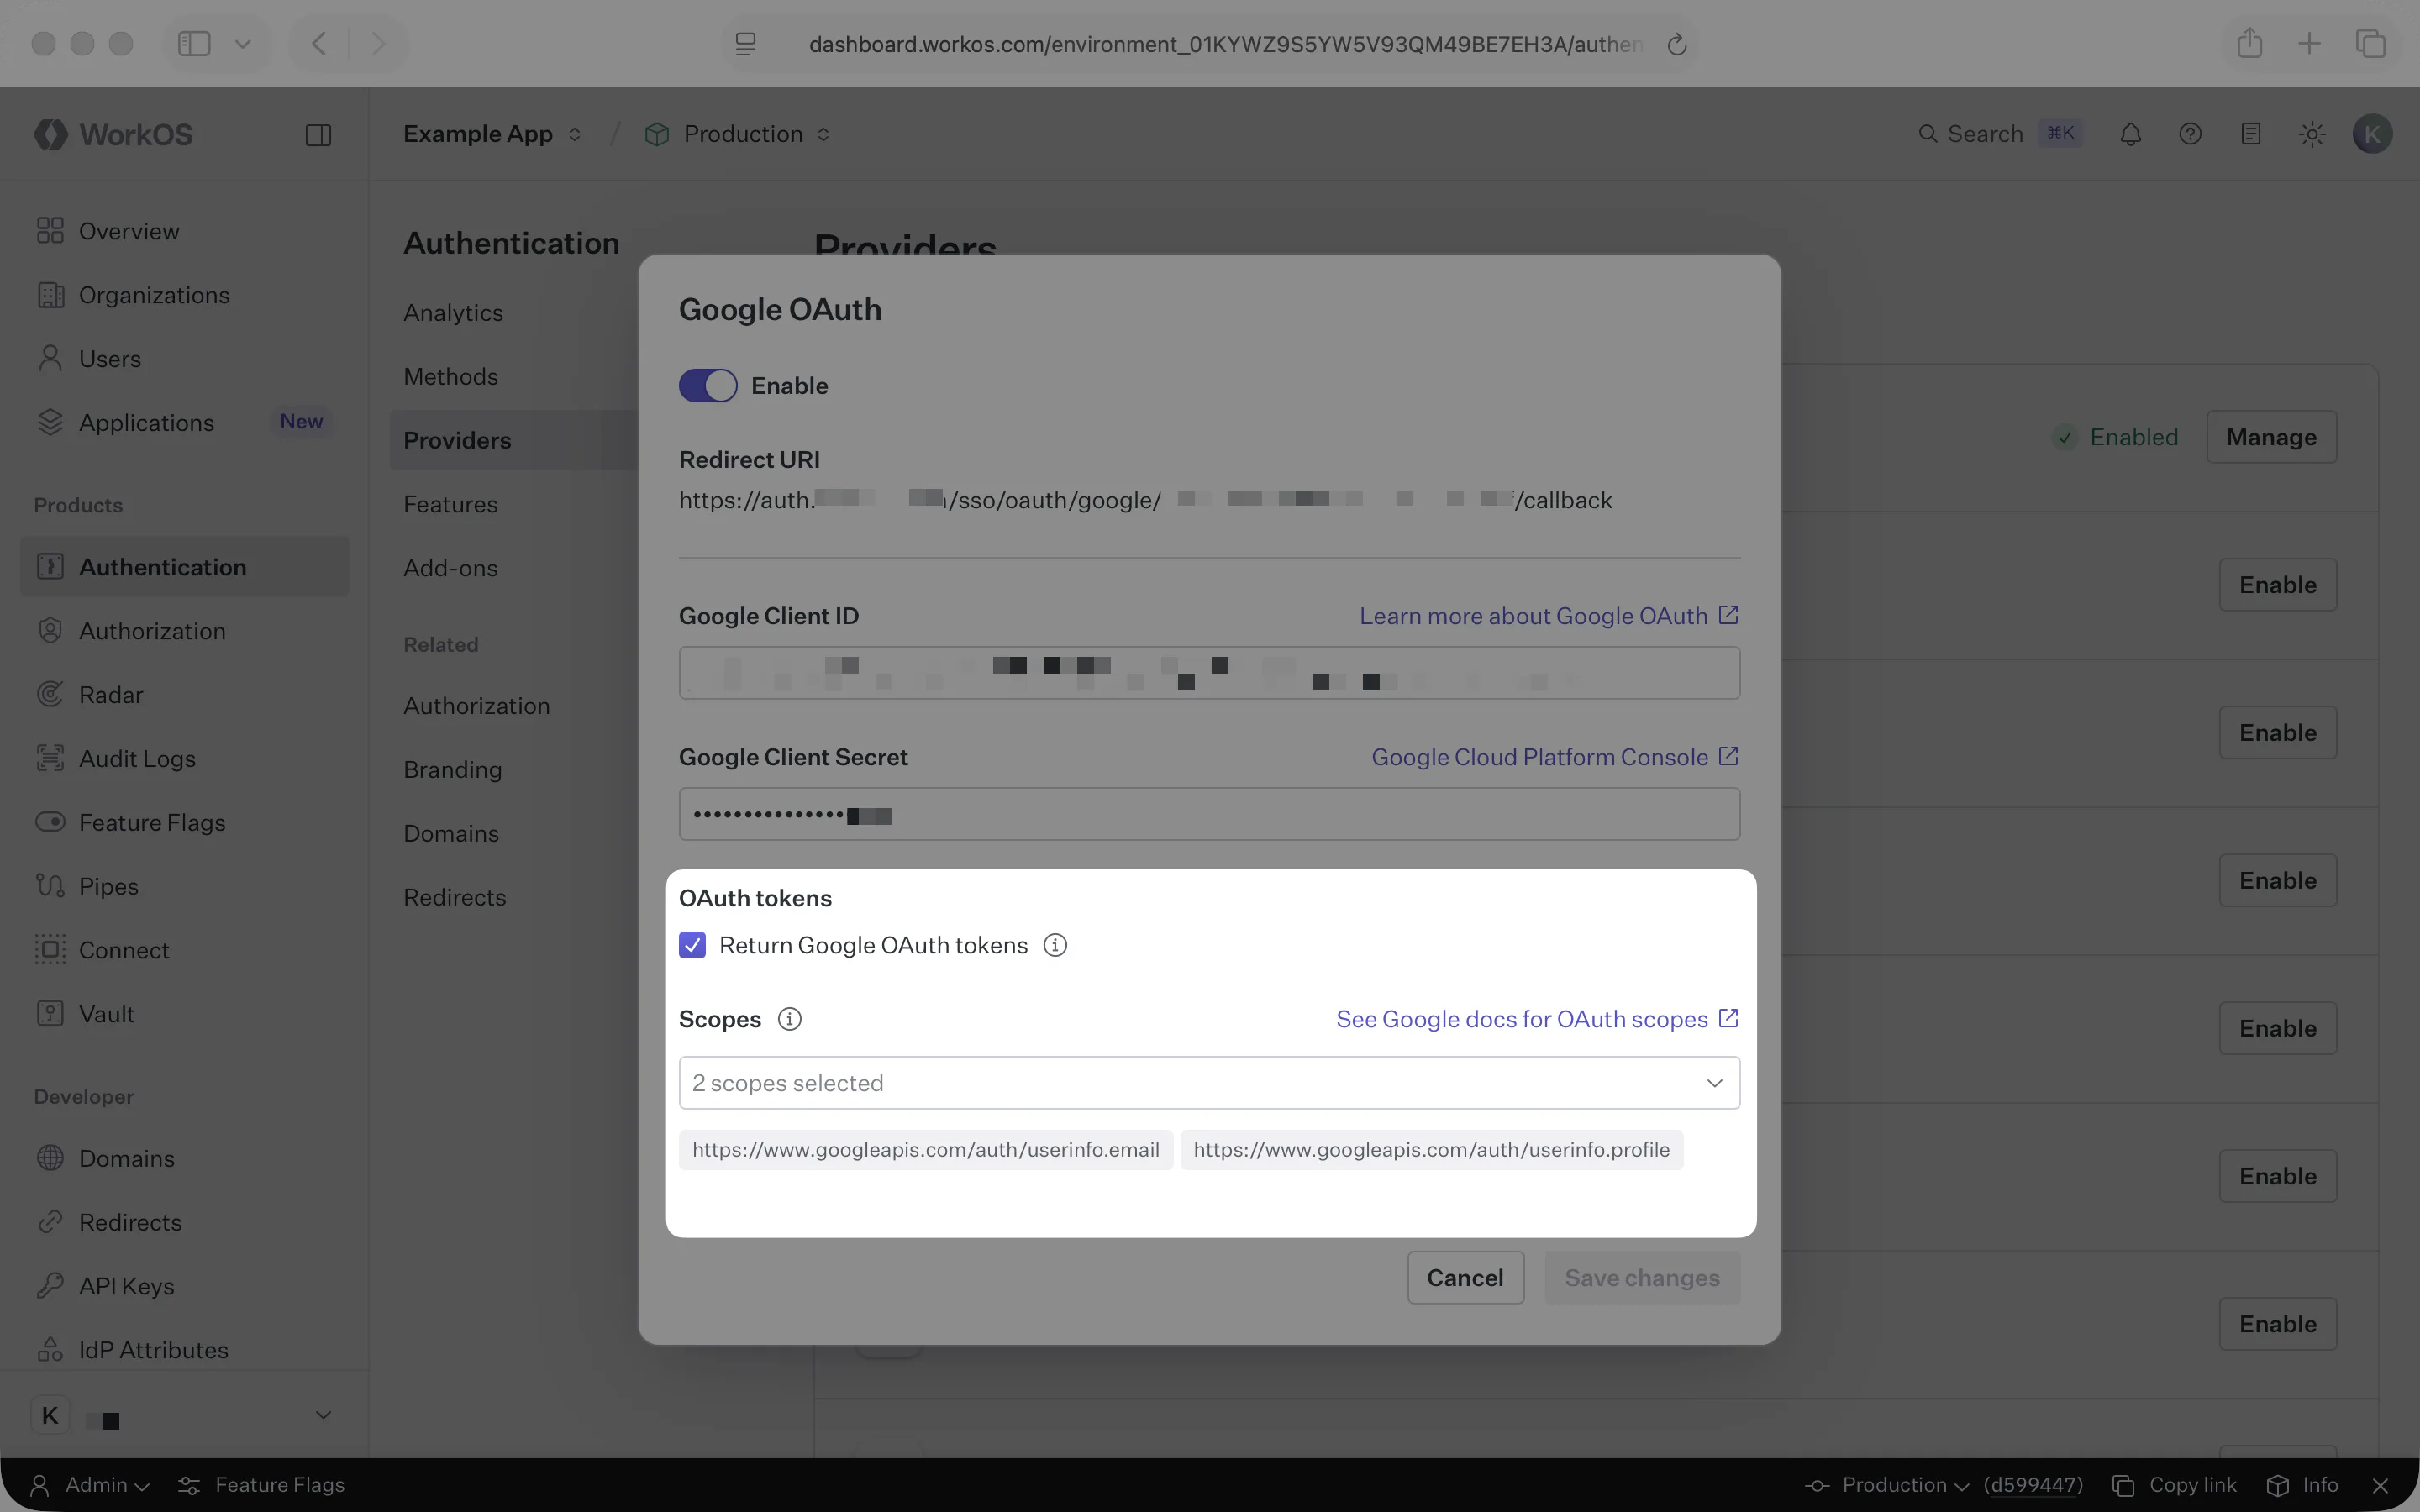Image resolution: width=2420 pixels, height=1512 pixels.
Task: Open Pipes in sidebar
Action: coord(185,886)
